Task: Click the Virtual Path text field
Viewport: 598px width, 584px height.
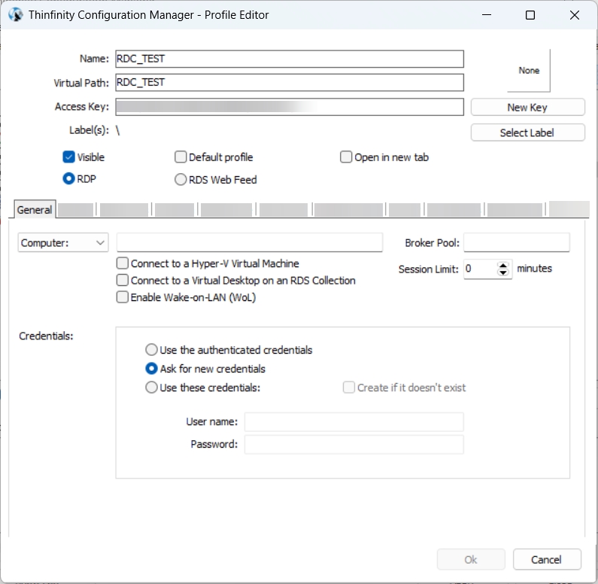Action: tap(289, 82)
